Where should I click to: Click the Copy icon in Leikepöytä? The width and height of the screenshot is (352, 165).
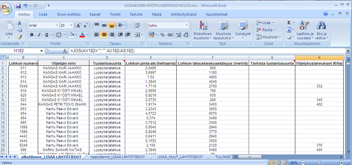coord(19,30)
